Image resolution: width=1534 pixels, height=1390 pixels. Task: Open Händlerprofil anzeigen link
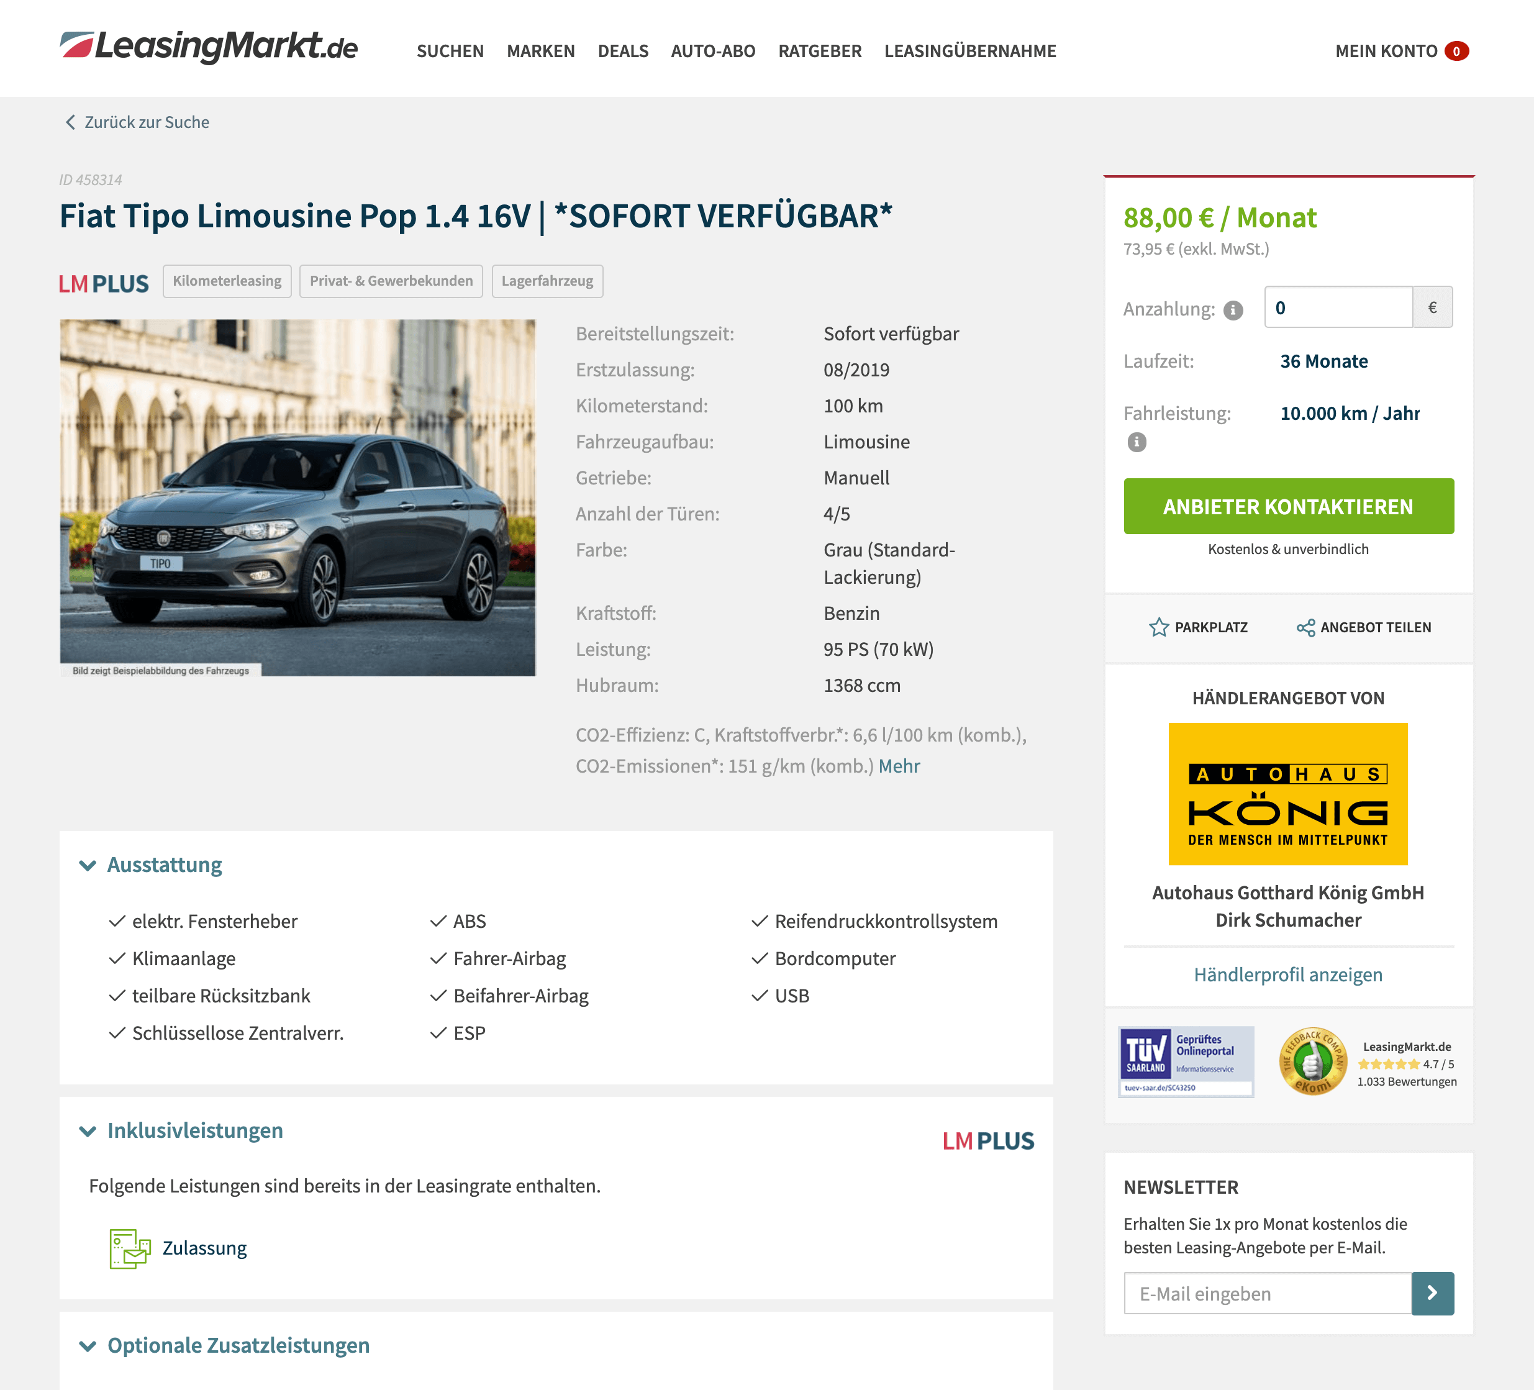point(1287,974)
